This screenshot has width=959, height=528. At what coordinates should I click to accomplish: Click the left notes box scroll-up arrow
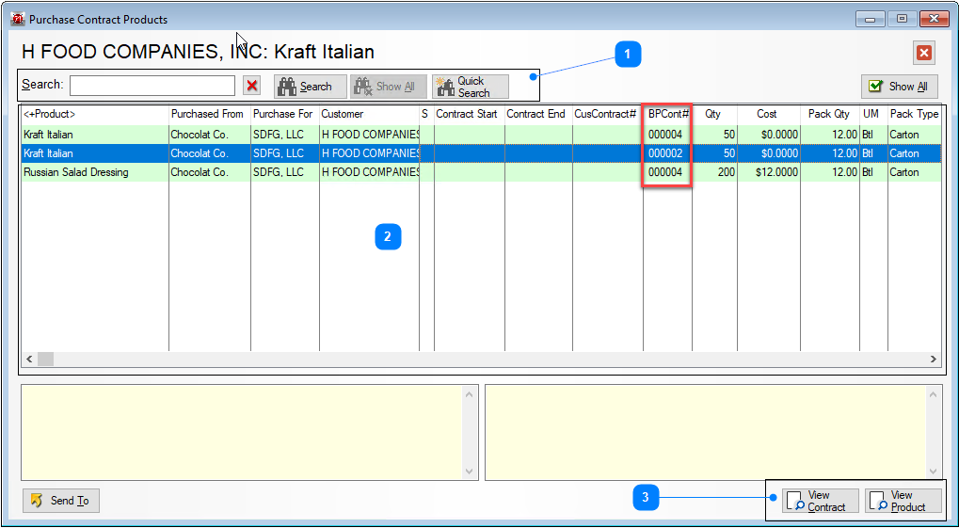[470, 394]
